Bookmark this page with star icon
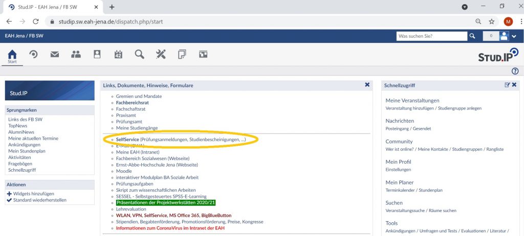This screenshot has width=524, height=236. coord(492,22)
